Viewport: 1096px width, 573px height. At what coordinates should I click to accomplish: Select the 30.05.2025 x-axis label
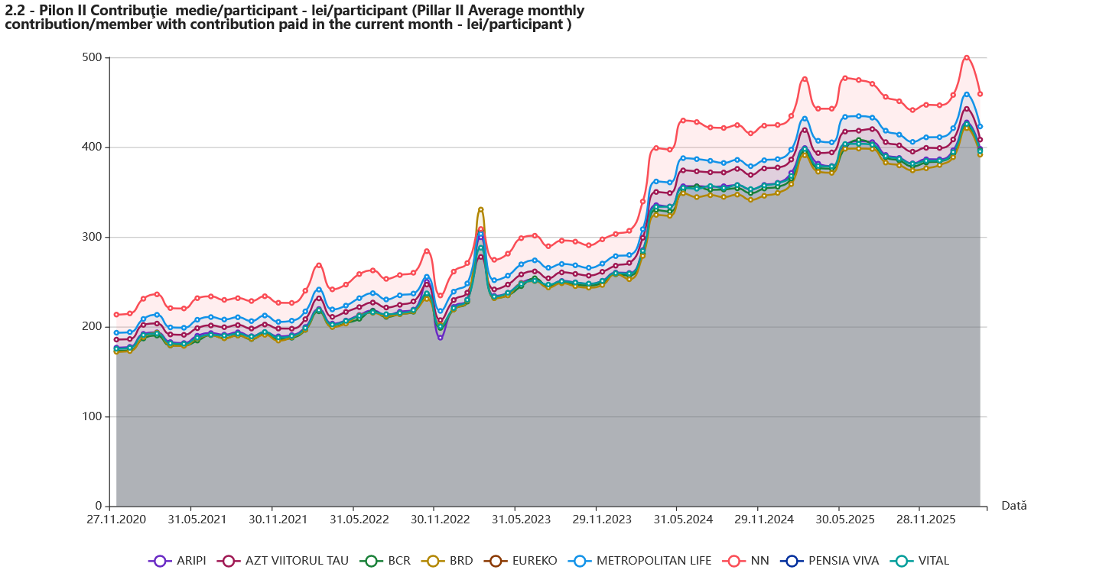838,520
